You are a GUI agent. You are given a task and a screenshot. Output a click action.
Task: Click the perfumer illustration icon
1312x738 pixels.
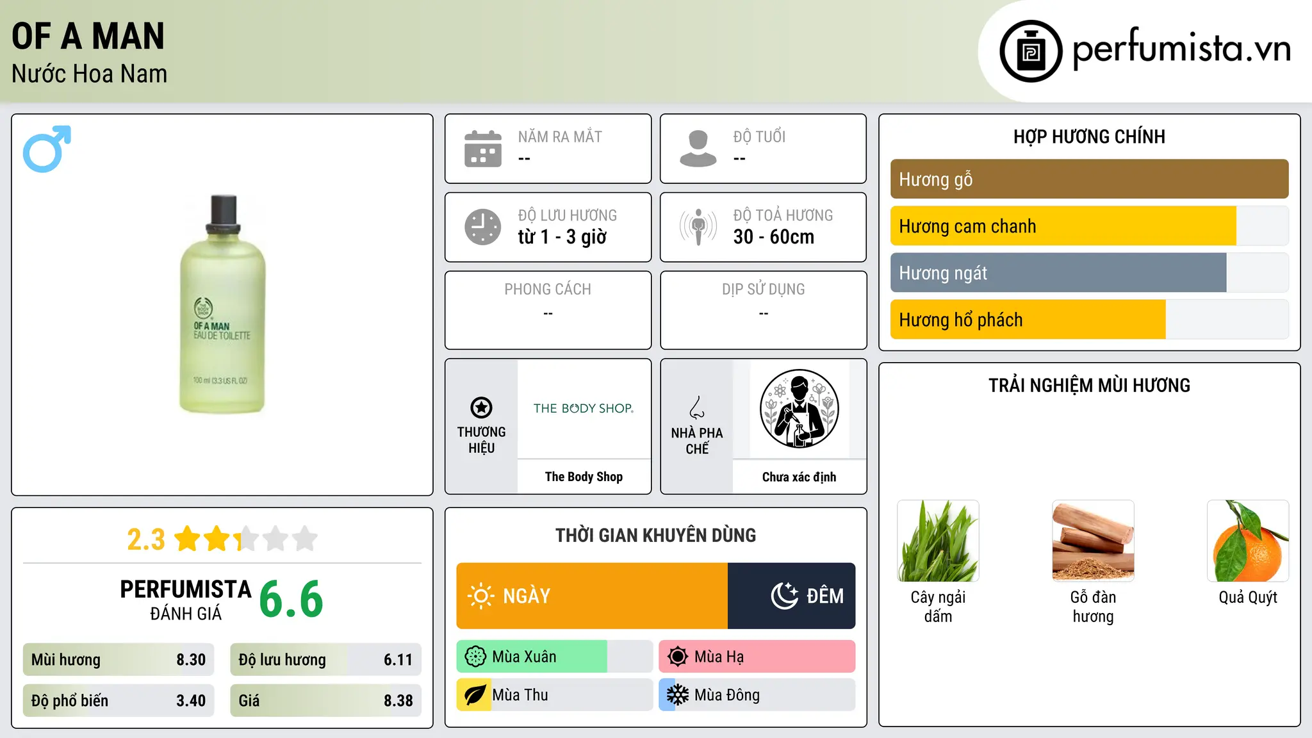pyautogui.click(x=799, y=409)
